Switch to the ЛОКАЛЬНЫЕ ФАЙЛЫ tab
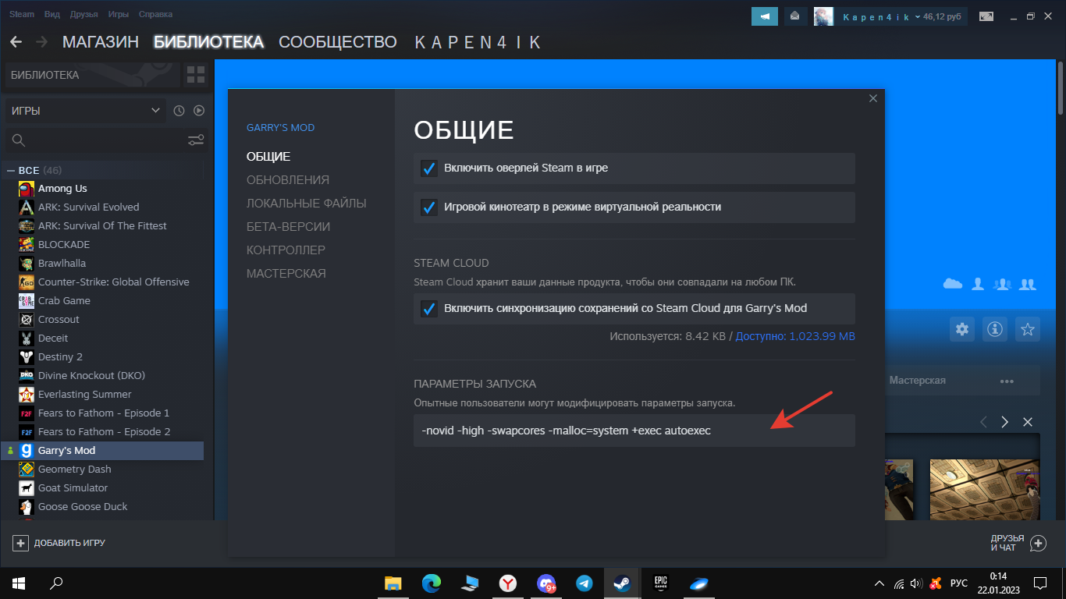1066x599 pixels. [307, 204]
